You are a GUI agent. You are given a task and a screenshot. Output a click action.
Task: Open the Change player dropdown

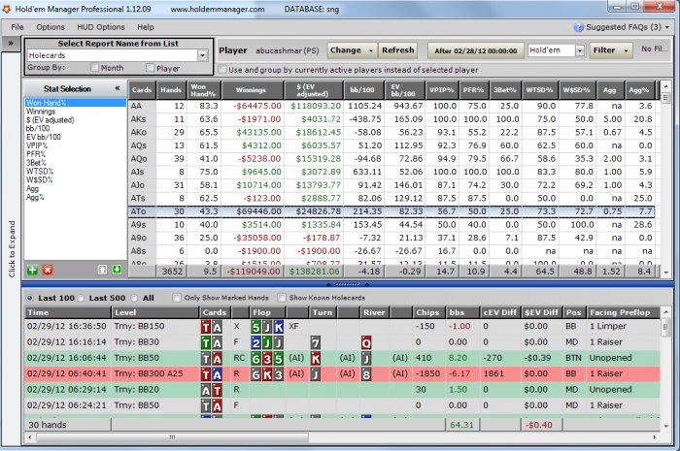[x=352, y=50]
